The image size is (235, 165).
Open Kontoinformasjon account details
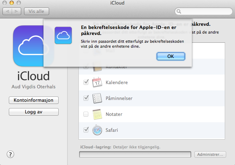[x=34, y=100]
